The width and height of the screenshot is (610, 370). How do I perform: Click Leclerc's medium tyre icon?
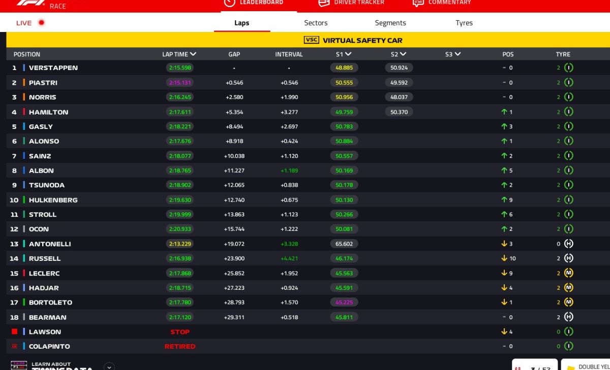point(568,273)
